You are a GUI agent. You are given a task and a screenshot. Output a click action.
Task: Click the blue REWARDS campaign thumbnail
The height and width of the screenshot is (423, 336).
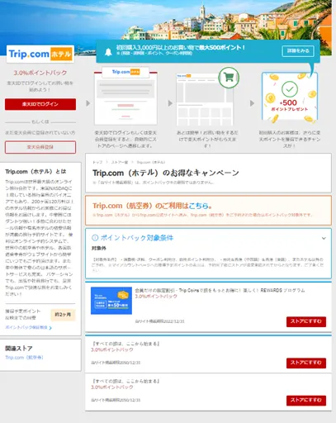pos(111,301)
